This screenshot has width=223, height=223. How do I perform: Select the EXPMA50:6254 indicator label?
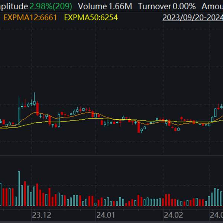pos(91,17)
